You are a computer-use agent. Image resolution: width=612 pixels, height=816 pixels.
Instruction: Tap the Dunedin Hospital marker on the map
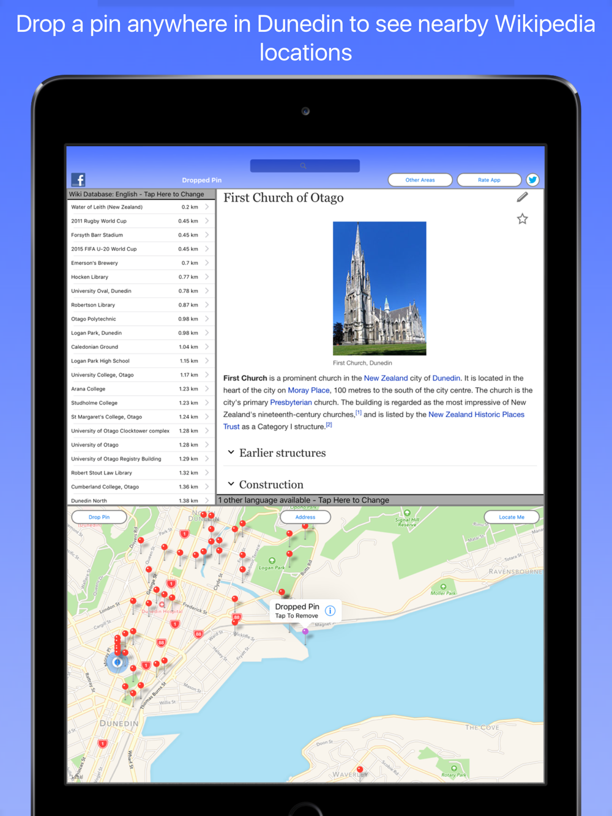coord(162,604)
